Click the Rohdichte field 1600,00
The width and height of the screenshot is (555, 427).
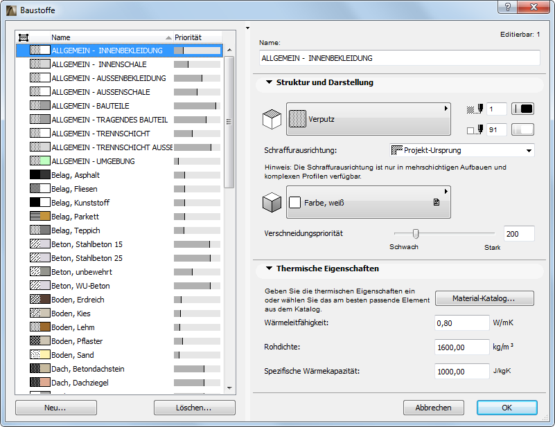click(462, 347)
